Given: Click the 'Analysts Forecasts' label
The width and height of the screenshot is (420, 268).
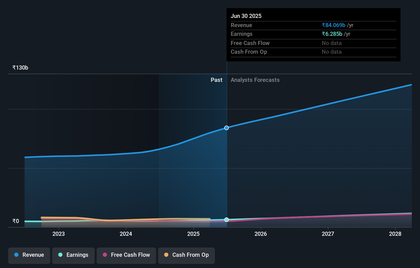Looking at the screenshot, I should [255, 80].
